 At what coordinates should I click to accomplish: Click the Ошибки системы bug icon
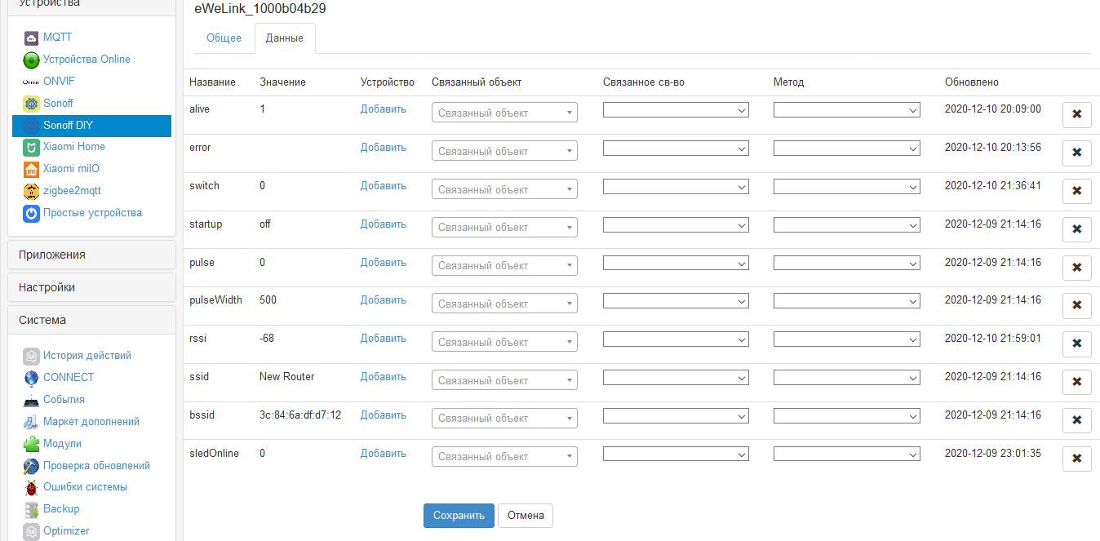[30, 487]
